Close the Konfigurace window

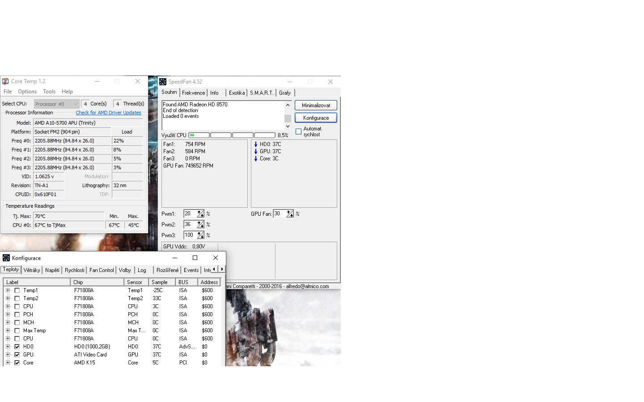216,258
